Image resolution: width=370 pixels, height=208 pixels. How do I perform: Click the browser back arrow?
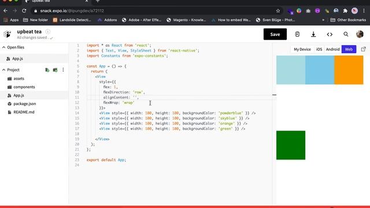point(5,11)
